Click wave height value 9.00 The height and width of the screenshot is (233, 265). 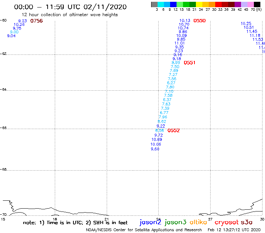click(14, 32)
